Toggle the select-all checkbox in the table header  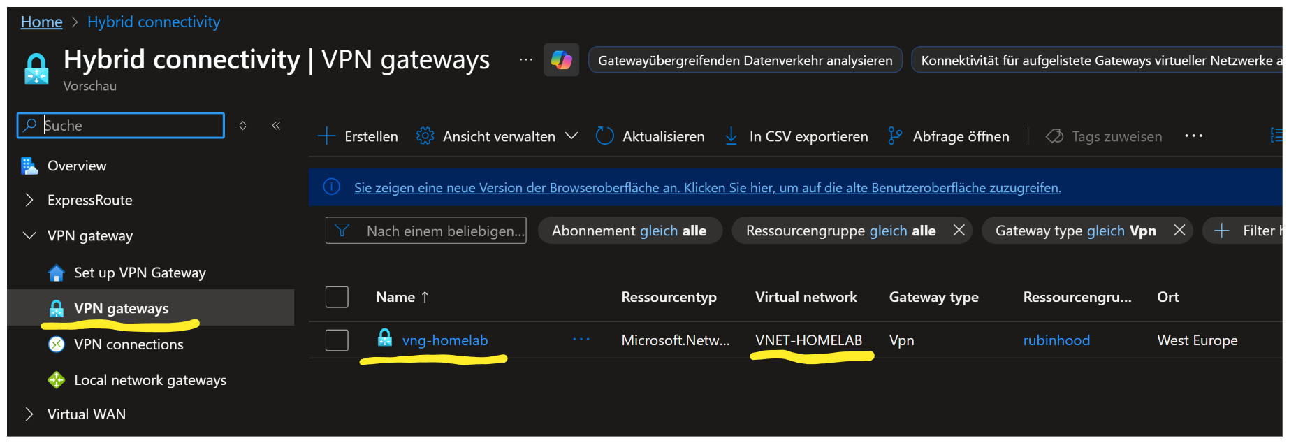click(337, 297)
